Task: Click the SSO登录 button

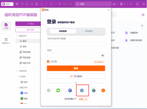Action: [x=76, y=76]
